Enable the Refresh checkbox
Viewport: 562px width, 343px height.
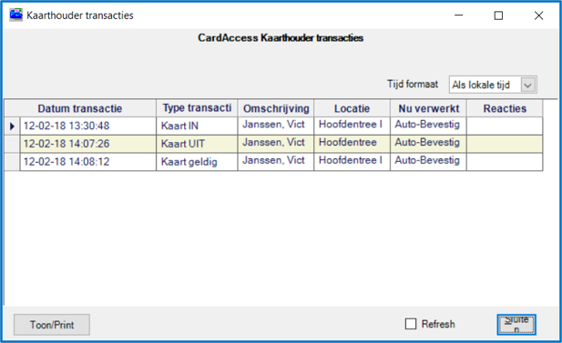point(411,324)
